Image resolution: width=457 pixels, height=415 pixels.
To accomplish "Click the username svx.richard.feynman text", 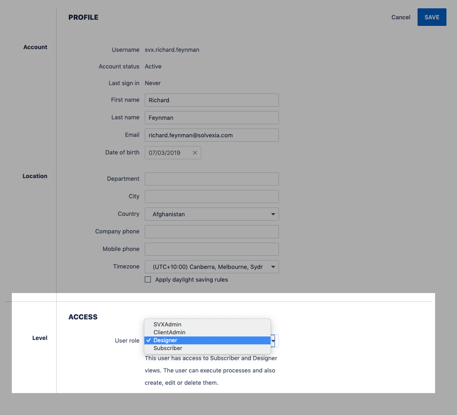I will (x=172, y=50).
